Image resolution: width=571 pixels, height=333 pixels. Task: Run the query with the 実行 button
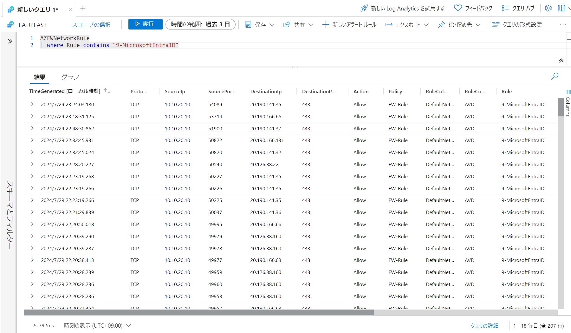click(x=145, y=24)
